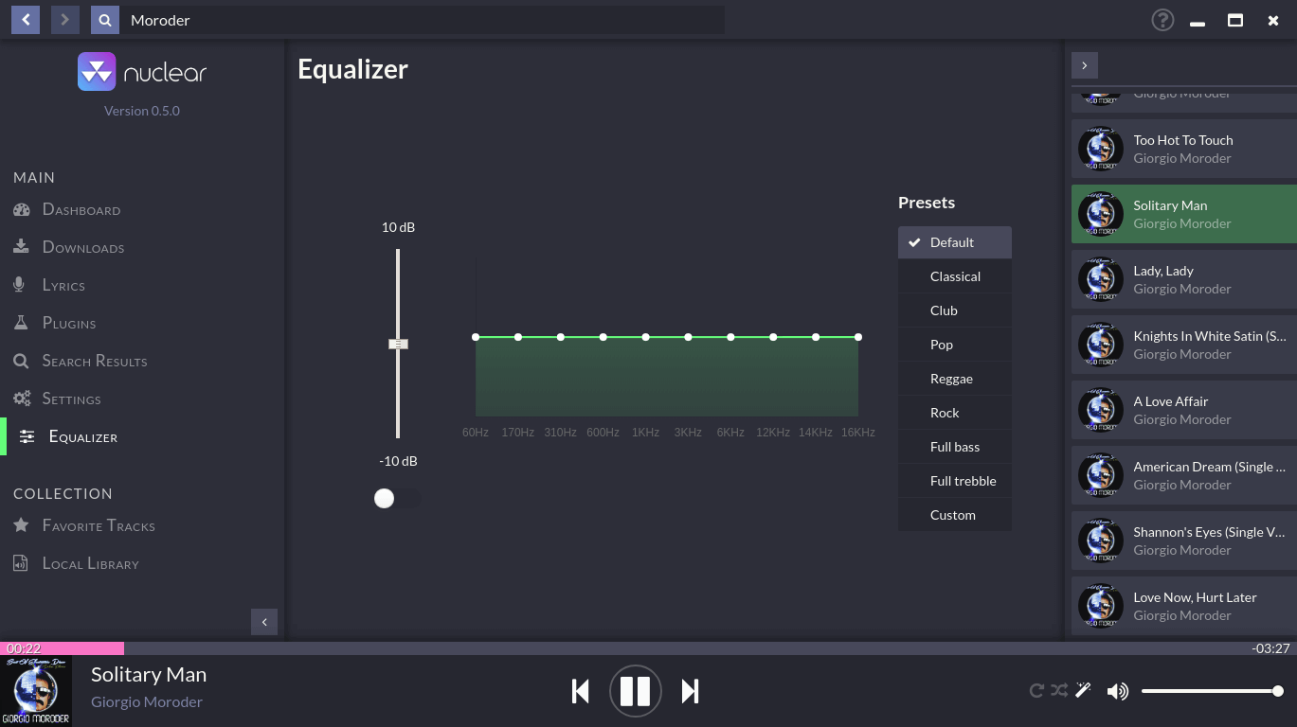The width and height of the screenshot is (1297, 727).
Task: Click the 16KHz equalizer band point
Action: click(858, 337)
